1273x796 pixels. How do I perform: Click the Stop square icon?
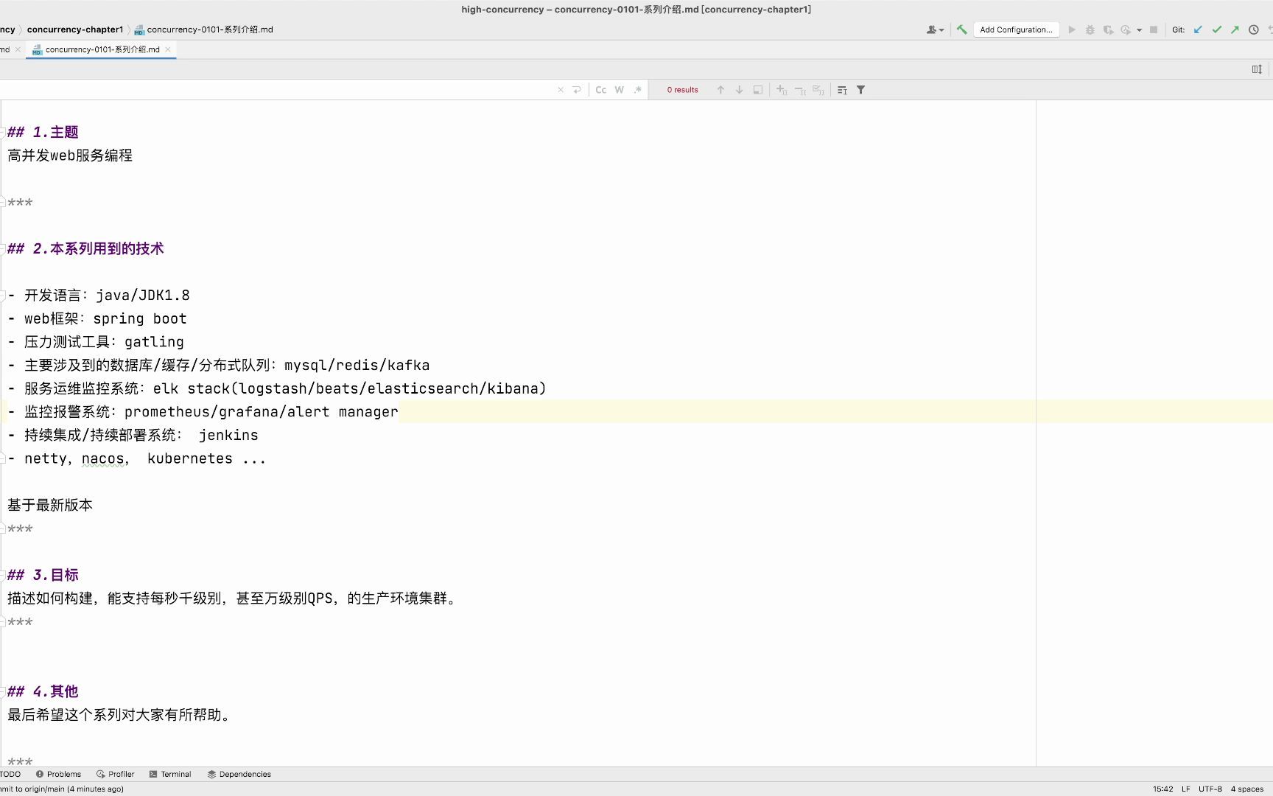coord(1154,29)
